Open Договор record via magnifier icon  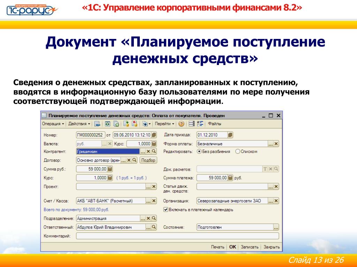(x=134, y=160)
